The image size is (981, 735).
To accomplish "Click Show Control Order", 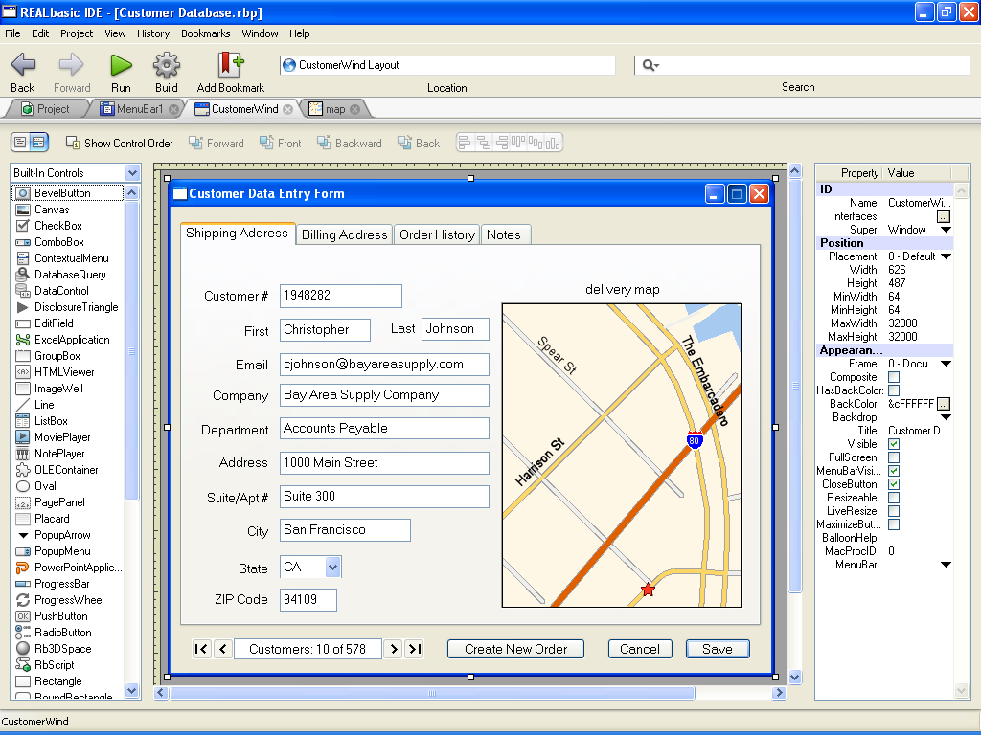I will 120,144.
